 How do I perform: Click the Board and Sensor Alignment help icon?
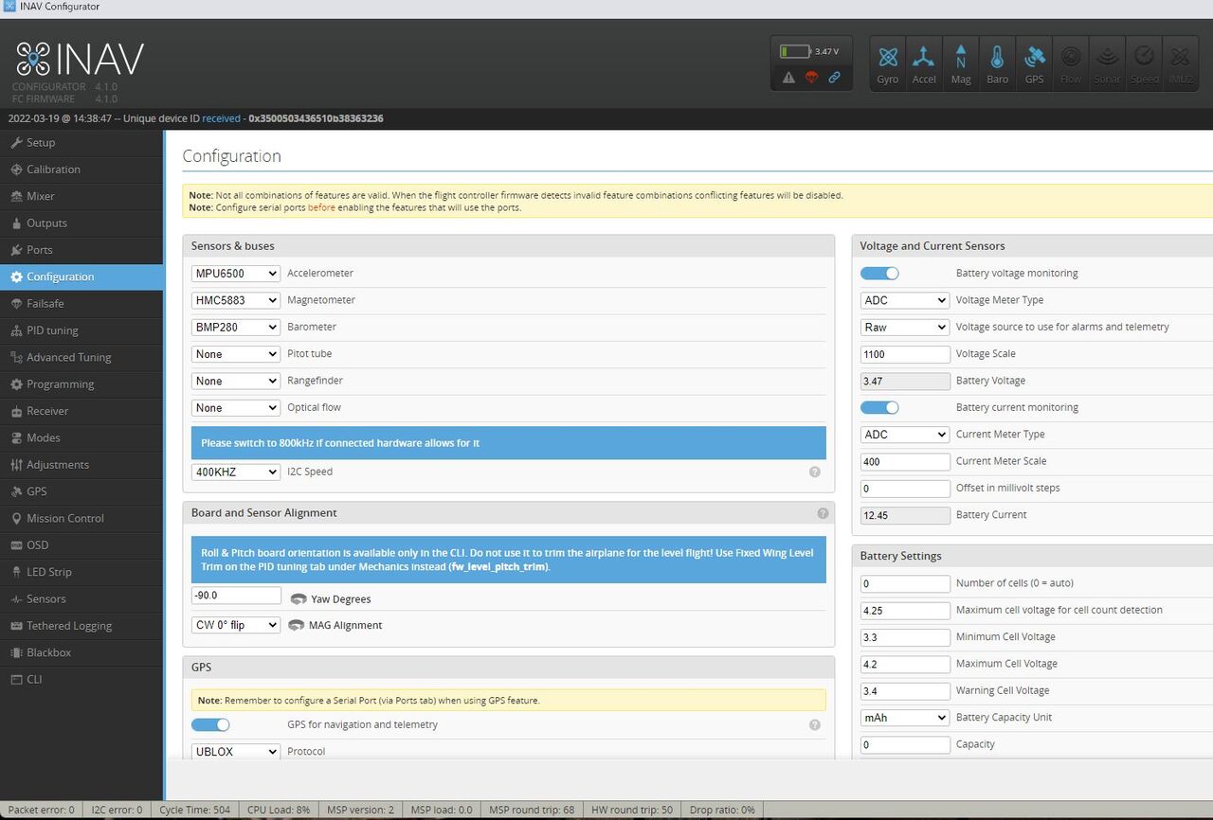(823, 513)
